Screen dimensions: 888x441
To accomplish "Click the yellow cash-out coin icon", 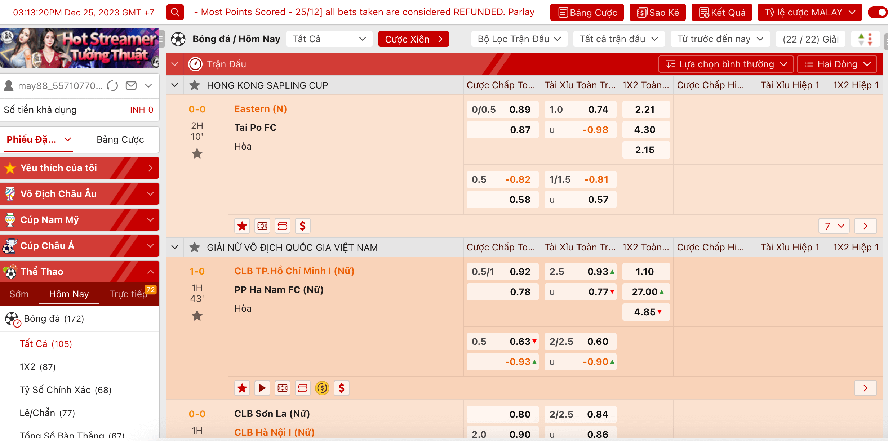I will point(322,388).
